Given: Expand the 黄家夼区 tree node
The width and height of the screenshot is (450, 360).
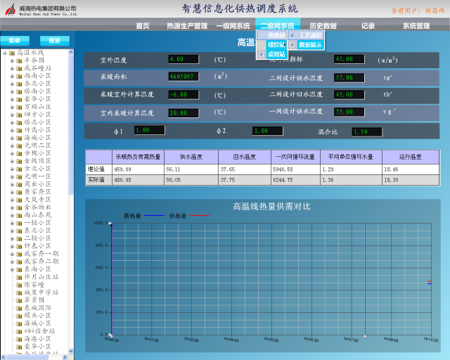Looking at the screenshot, I should 12,193.
